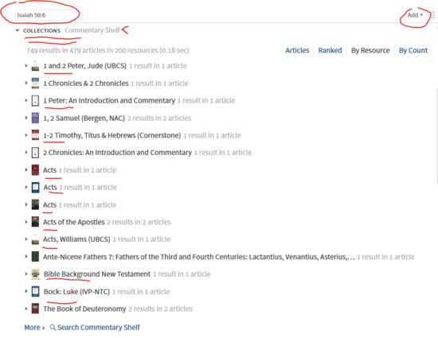Click the More » link

click(x=34, y=328)
